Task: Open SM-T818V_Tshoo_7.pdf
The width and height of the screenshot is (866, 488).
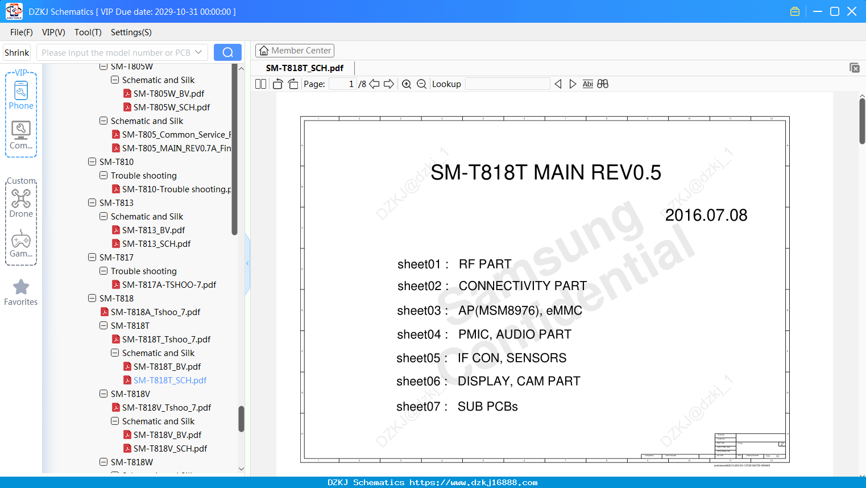Action: (x=167, y=407)
